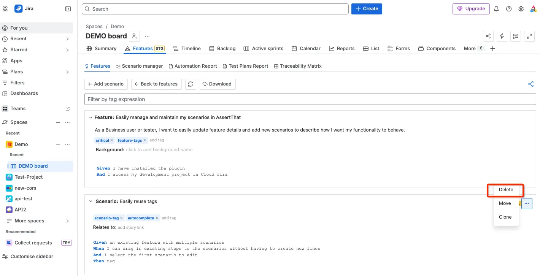Screen dimensions: 540x276
Task: Open the automation lightning bolt icon
Action: coord(502,36)
